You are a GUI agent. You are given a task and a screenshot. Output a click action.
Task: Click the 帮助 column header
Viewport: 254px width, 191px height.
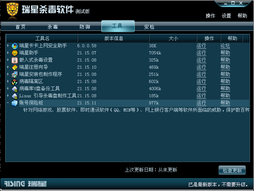(232, 39)
